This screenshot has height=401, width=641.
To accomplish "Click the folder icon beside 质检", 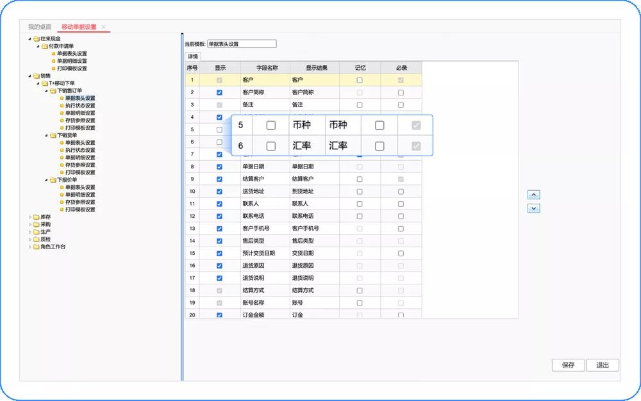I will pyautogui.click(x=37, y=240).
